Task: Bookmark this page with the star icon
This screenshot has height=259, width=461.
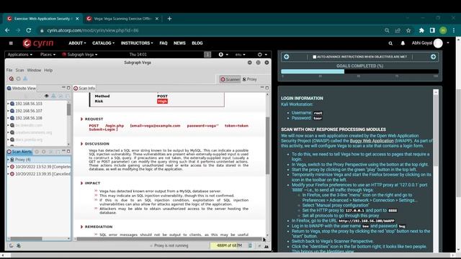Action: (408, 30)
